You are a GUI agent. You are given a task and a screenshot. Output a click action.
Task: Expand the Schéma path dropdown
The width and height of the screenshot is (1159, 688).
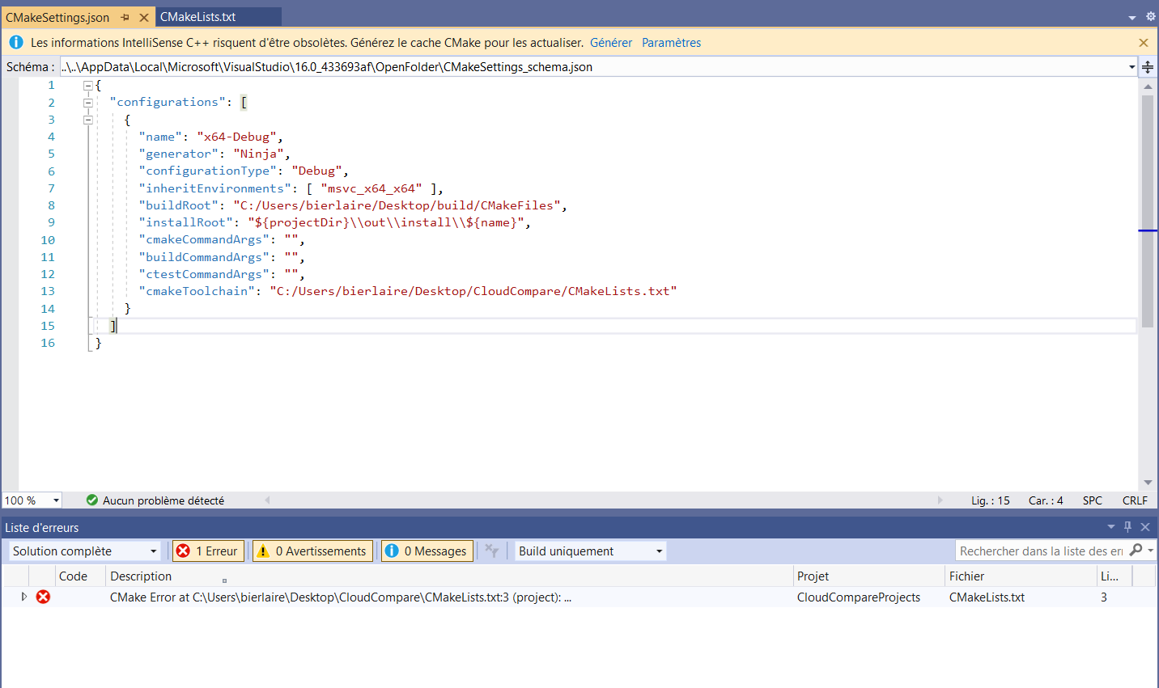1131,67
